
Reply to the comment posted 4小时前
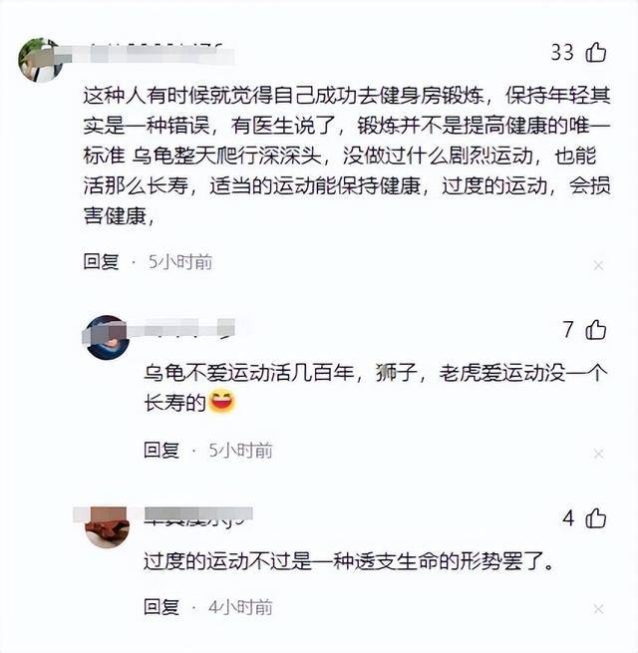[161, 607]
